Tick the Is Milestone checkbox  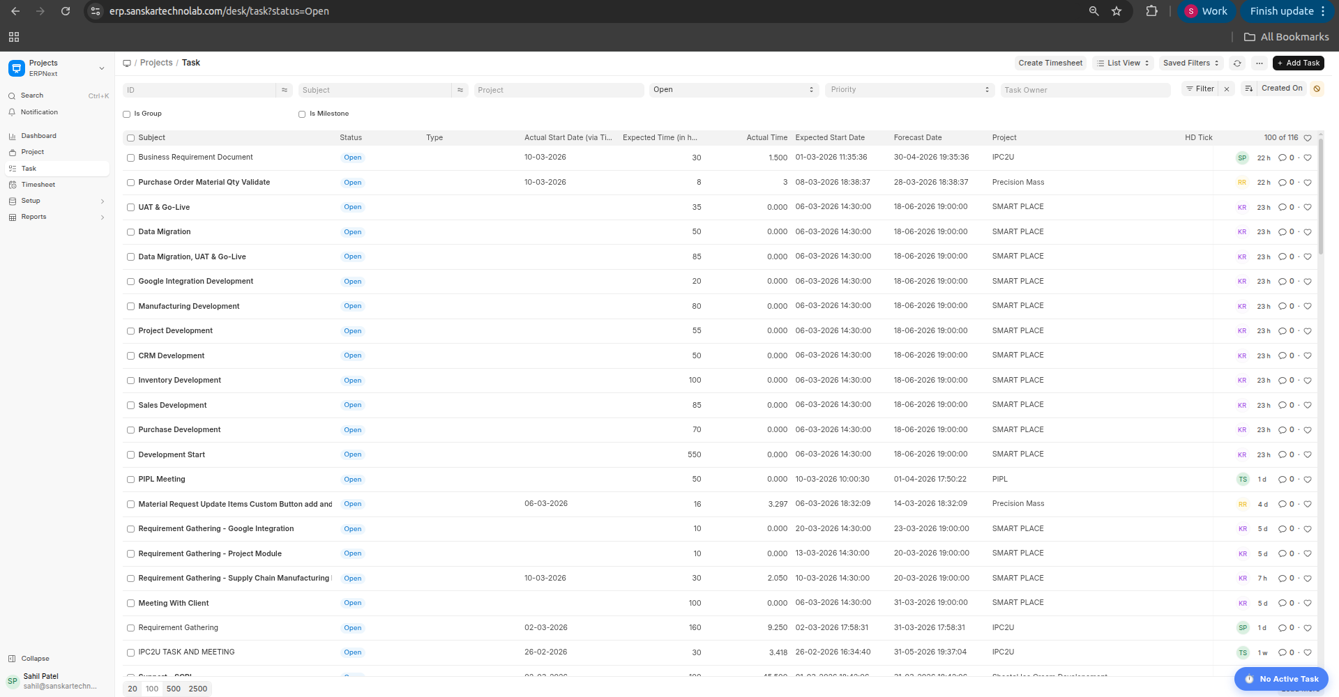[302, 114]
